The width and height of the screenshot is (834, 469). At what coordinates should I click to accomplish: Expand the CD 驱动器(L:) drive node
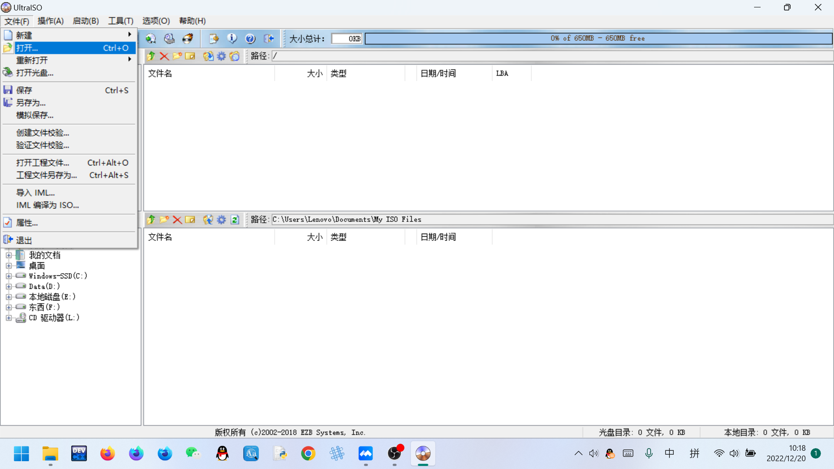tap(8, 318)
